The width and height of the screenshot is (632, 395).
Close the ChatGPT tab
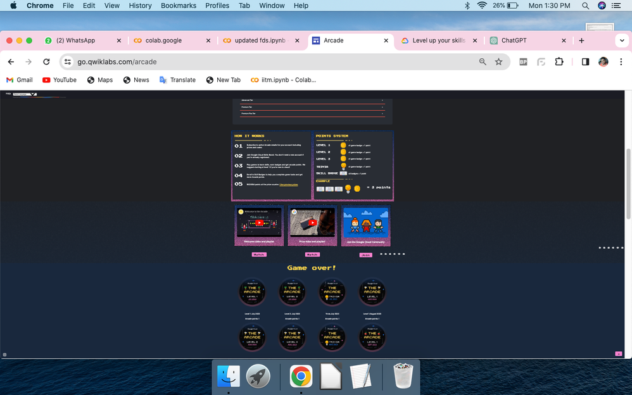[x=564, y=41]
